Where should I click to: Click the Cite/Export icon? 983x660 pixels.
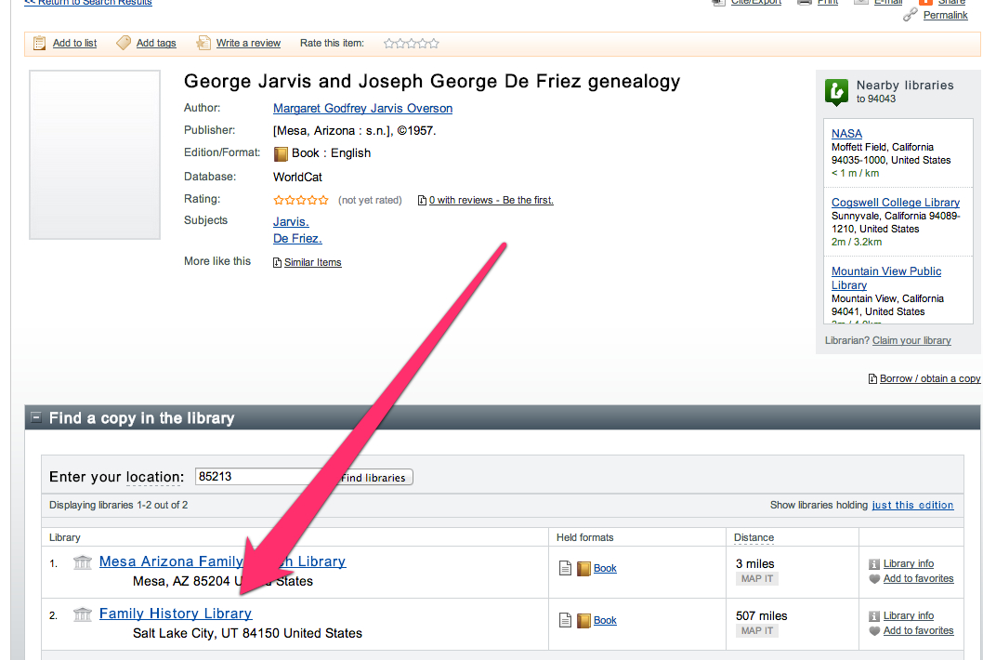719,3
